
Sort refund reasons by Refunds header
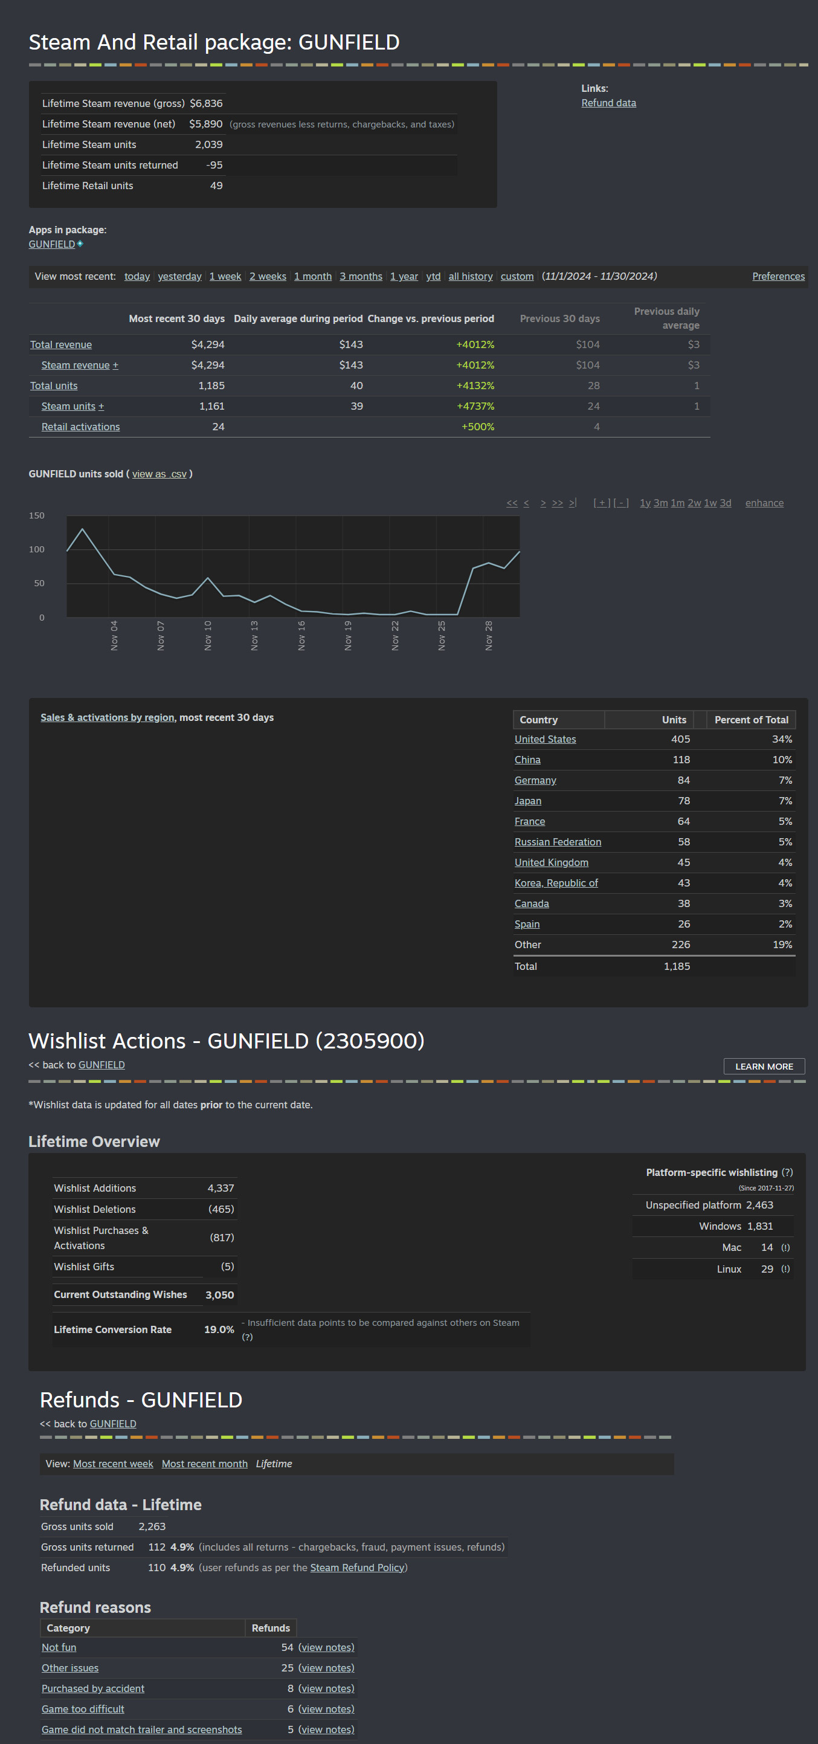(271, 1628)
